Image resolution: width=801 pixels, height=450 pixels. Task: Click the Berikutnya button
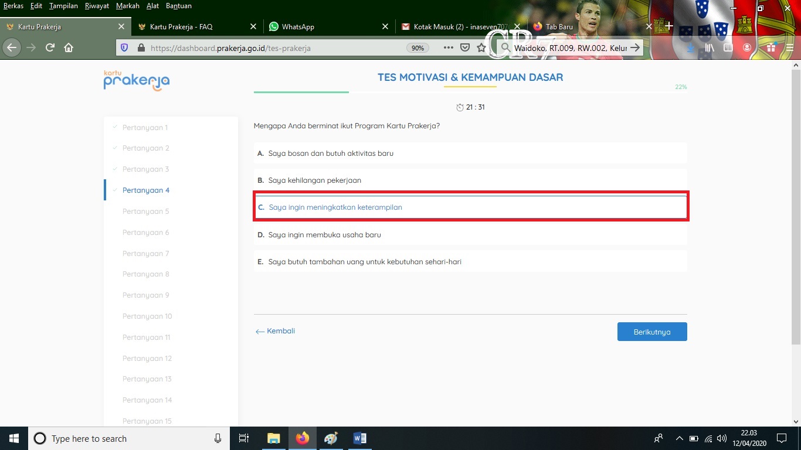(x=652, y=332)
